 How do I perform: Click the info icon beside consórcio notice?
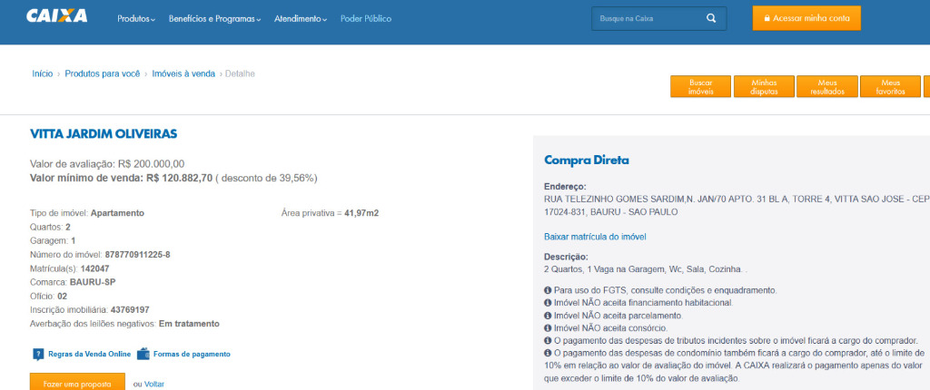548,327
